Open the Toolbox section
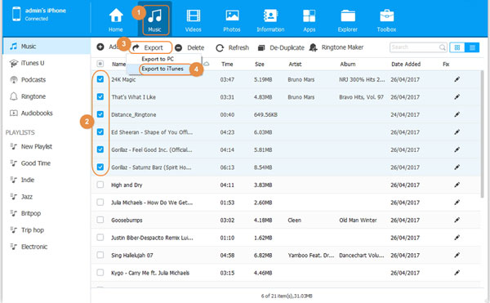490x303 pixels. [386, 20]
